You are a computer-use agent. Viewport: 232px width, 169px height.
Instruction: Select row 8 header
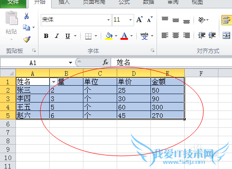click(8, 141)
